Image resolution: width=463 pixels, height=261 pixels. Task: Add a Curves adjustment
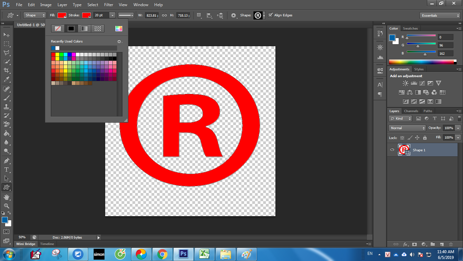(422, 83)
